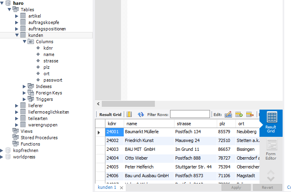Click the kdnr column diamond icon
291x192 pixels.
[38, 48]
